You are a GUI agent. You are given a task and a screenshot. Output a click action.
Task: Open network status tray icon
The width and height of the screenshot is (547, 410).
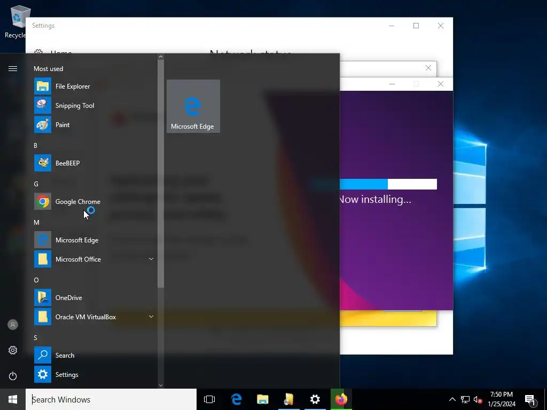[x=465, y=399]
